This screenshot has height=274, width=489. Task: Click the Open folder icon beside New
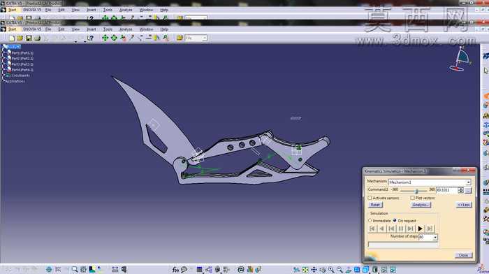click(x=20, y=38)
